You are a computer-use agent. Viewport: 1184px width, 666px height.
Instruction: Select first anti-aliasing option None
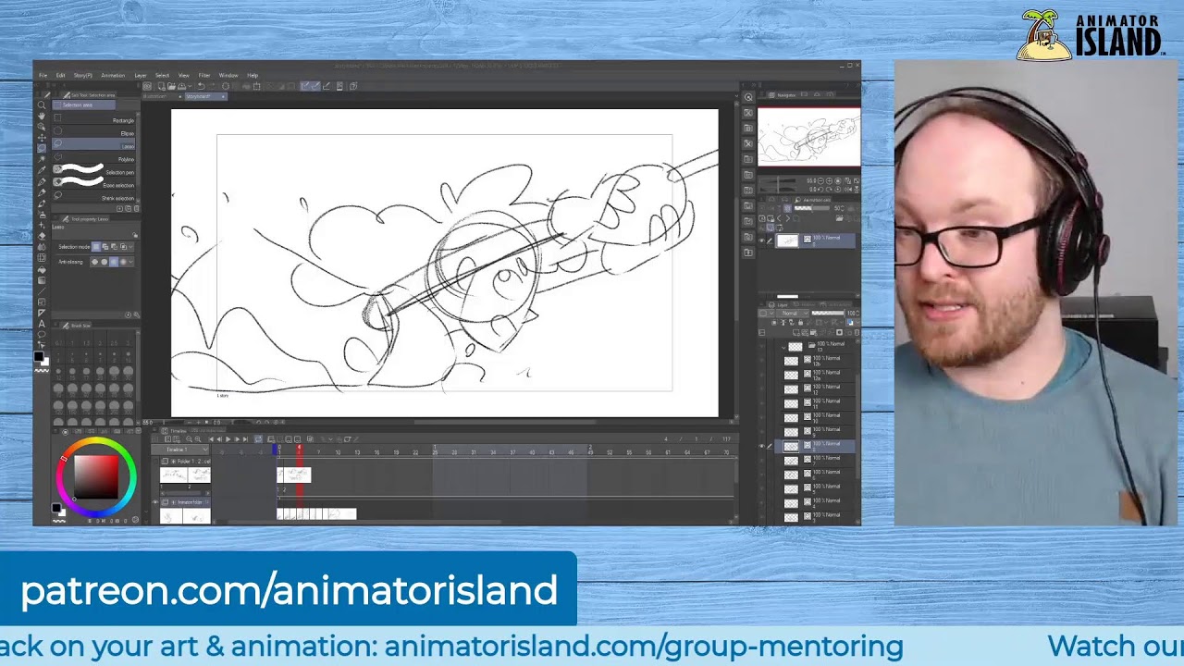(x=94, y=262)
